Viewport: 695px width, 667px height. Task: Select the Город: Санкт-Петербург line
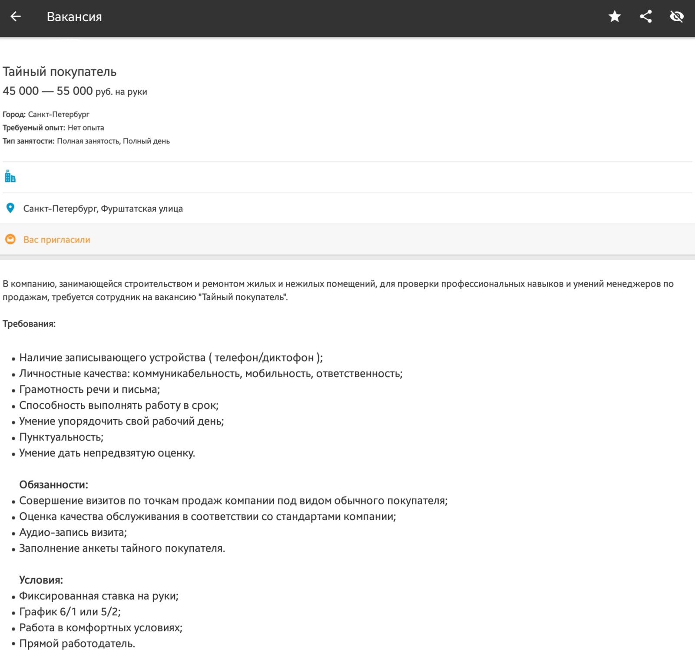pos(46,114)
